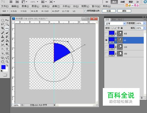Launch Mini Bridge from application bar
Viewport: 147px width, 113px height.
(x=17, y=2)
